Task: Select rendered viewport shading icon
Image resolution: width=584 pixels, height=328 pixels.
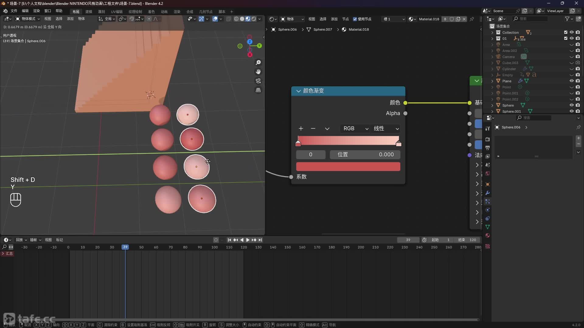Action: 254,19
